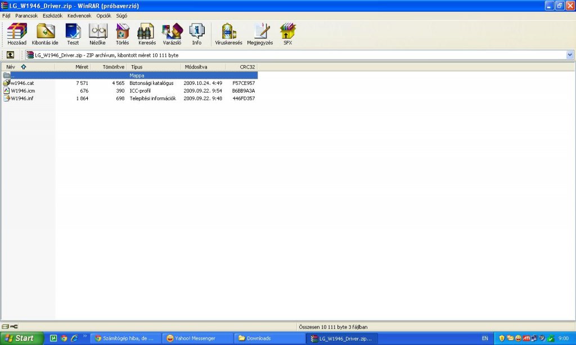
Task: Click the Yahoo Messenger smiley tray icon
Action: tap(518, 338)
